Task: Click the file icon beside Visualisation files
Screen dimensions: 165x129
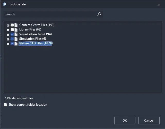Action: point(16,34)
